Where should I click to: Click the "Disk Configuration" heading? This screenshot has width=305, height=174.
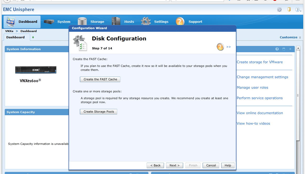pyautogui.click(x=119, y=39)
